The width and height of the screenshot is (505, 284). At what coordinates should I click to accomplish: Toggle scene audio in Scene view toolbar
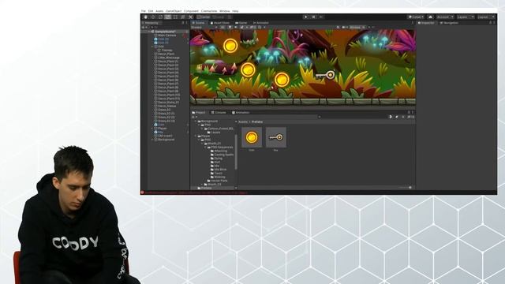tap(236, 28)
